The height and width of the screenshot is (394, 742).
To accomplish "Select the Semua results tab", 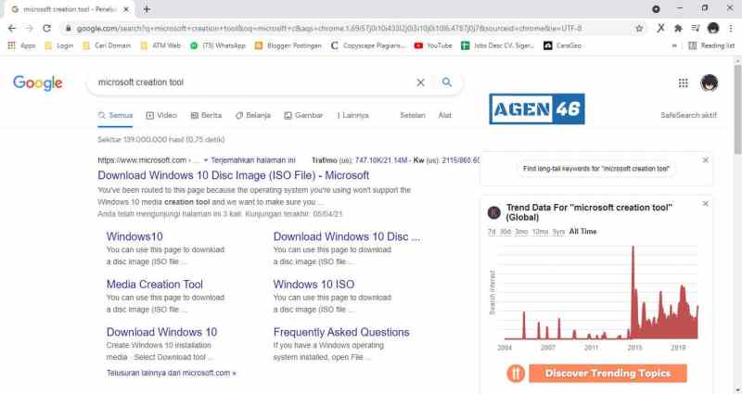I will click(x=115, y=115).
